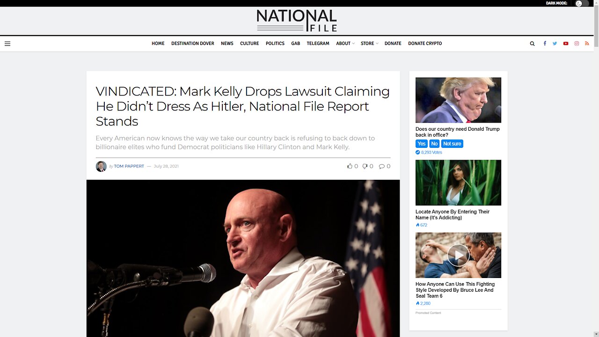
Task: Open the comments bubble icon
Action: pos(382,166)
